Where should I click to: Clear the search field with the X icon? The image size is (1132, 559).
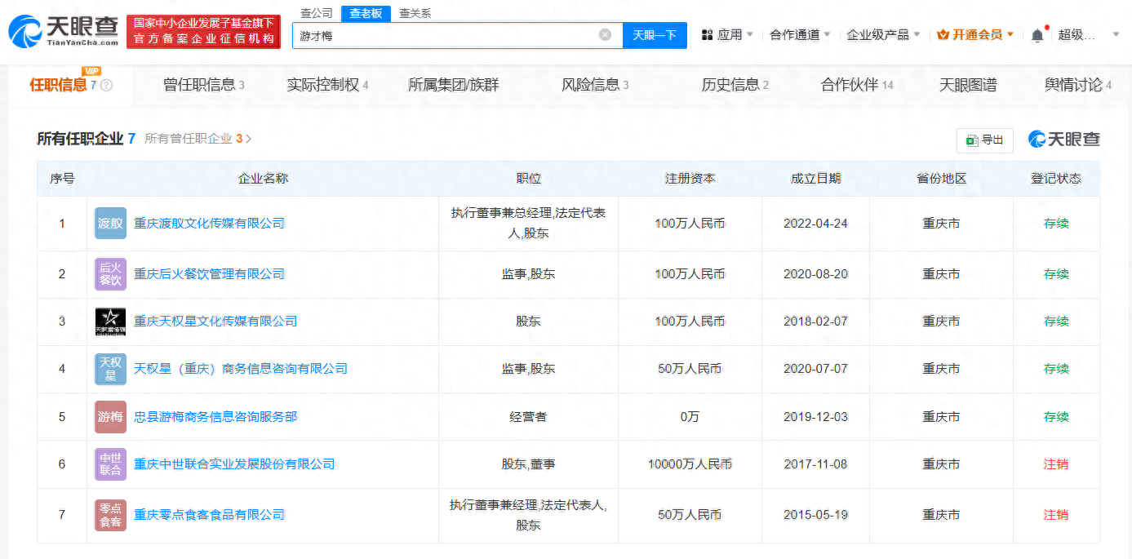[x=605, y=35]
